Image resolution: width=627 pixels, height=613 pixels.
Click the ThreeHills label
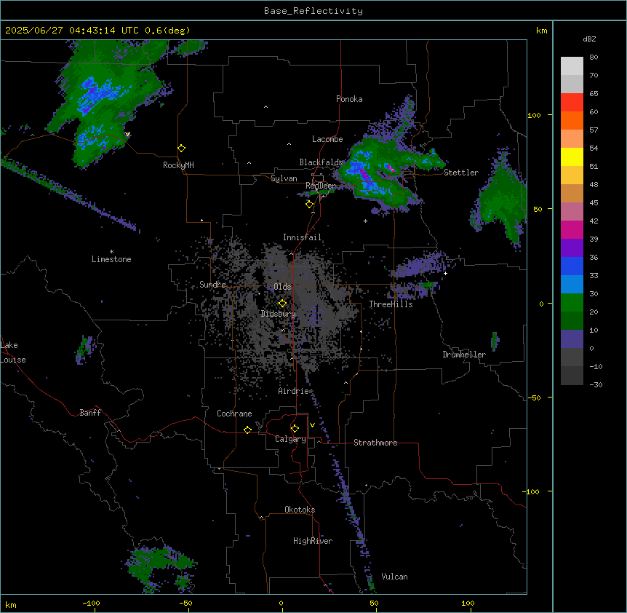pyautogui.click(x=391, y=304)
